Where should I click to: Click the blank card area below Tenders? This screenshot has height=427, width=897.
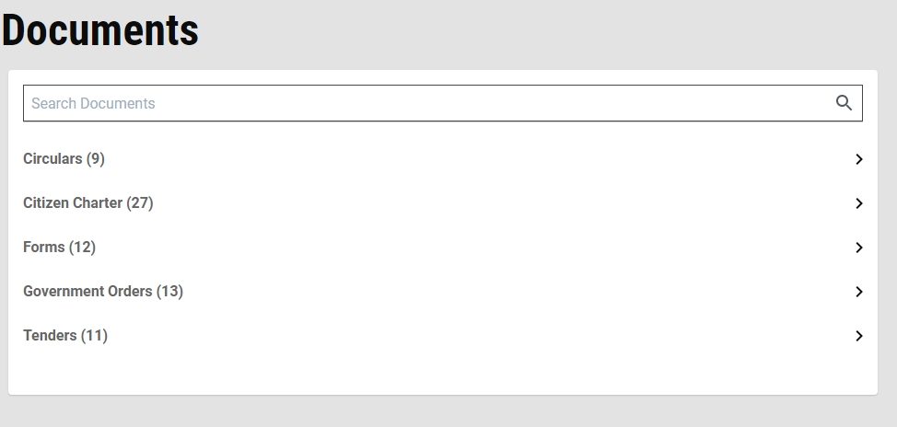(x=443, y=371)
